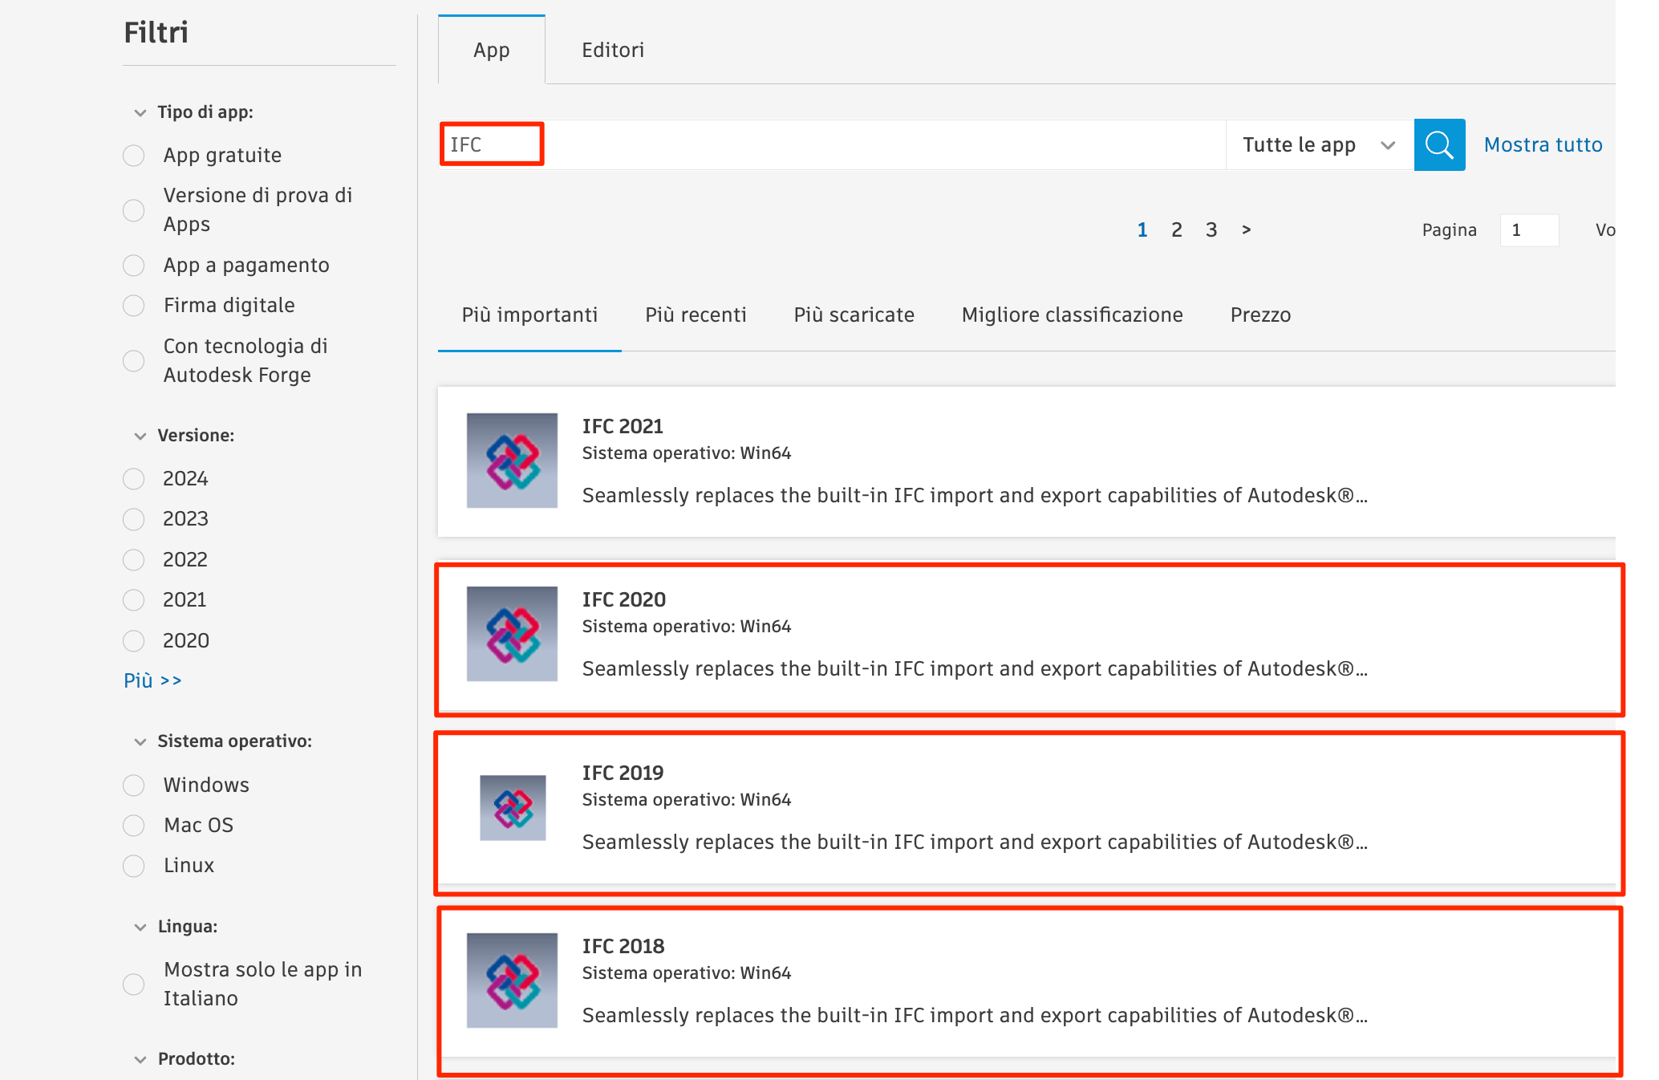Open the IFC 2021 app thumbnail
This screenshot has height=1080, width=1659.
tap(512, 461)
